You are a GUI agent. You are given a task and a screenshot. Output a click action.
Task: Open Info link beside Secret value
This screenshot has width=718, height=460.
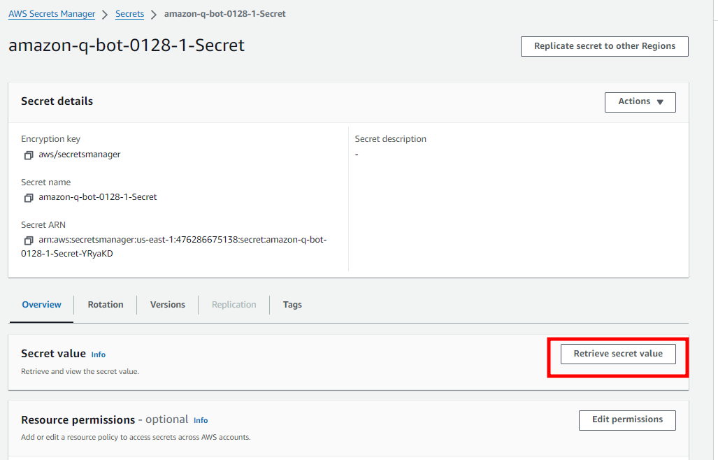point(99,354)
